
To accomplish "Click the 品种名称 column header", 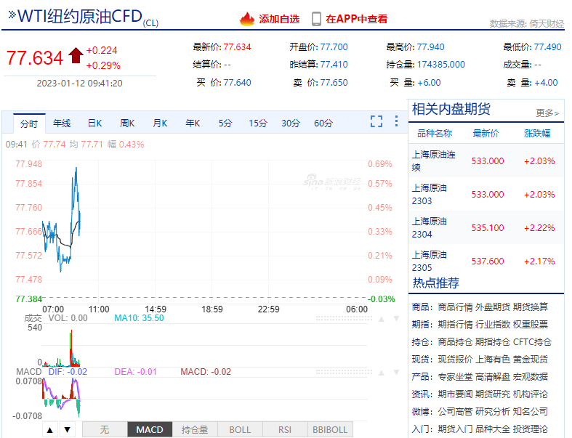I will pyautogui.click(x=435, y=134).
